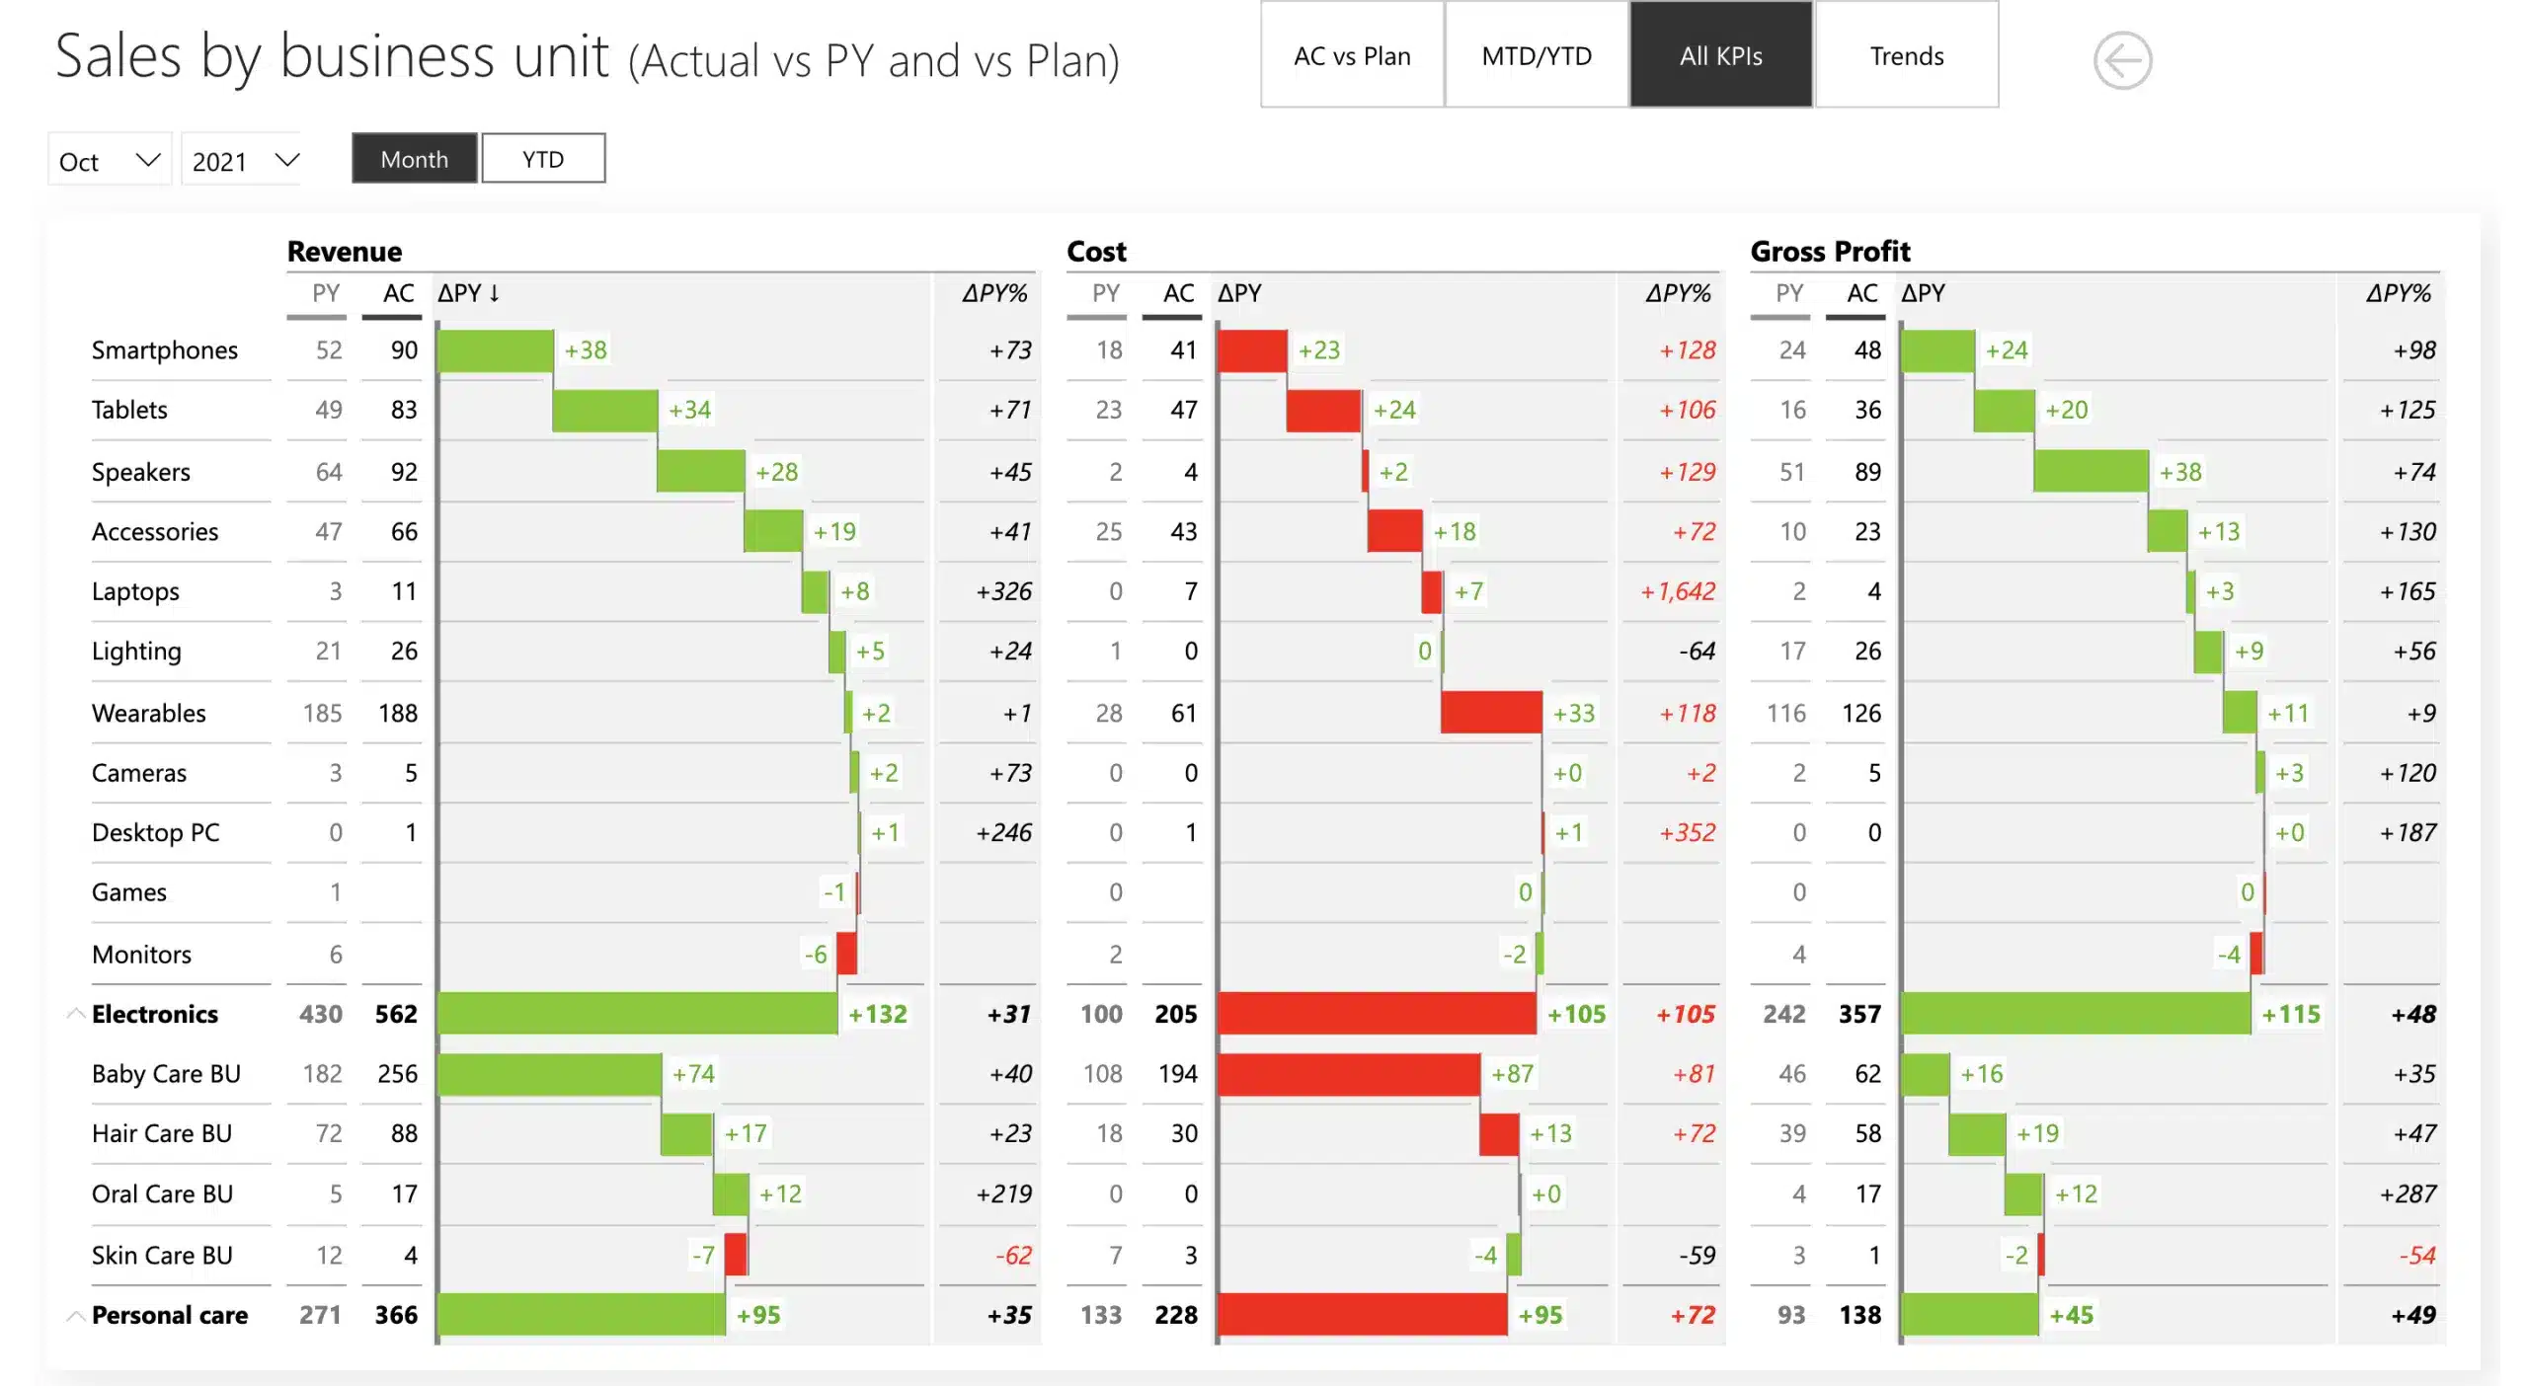Click the Gross Profit section header
Screen dimensions: 2528x1386
coord(1830,251)
